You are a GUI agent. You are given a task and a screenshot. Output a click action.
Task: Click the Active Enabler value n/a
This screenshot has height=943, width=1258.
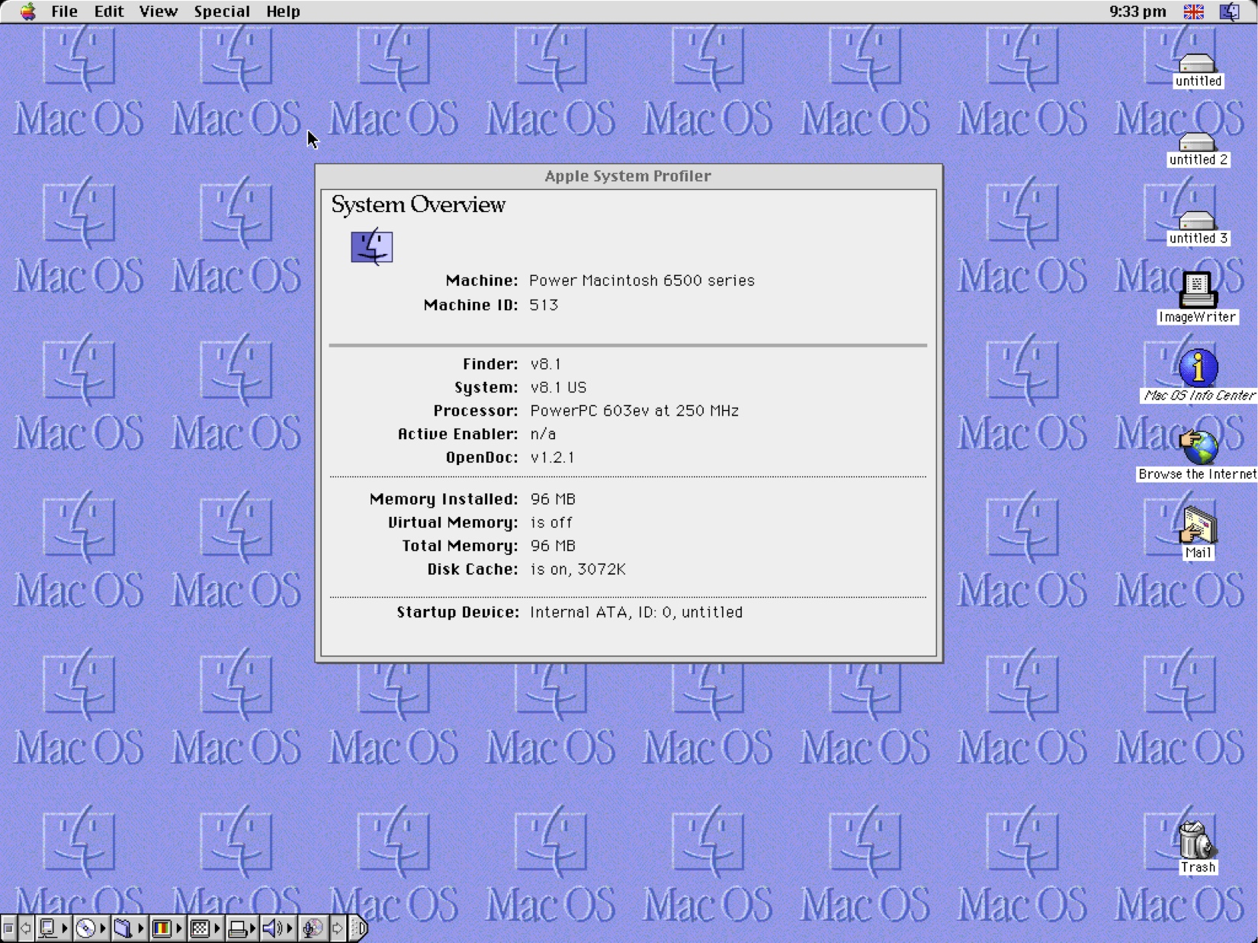pos(543,435)
